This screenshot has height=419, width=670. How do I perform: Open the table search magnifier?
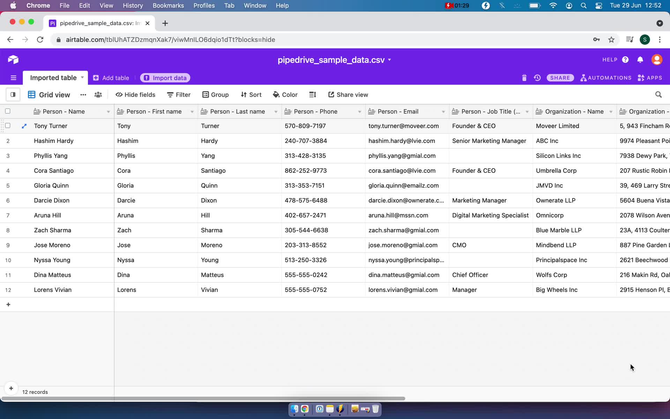click(658, 95)
